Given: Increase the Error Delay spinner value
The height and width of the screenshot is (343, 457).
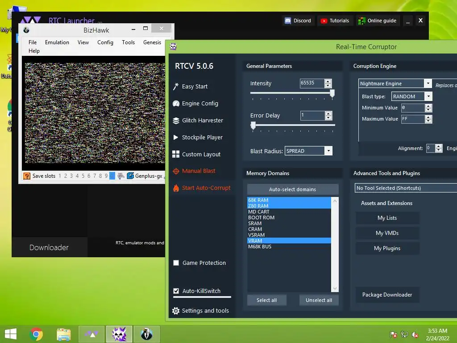Looking at the screenshot, I should click(x=328, y=114).
